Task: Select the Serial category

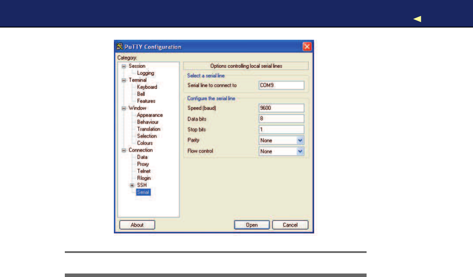Action: [x=143, y=192]
